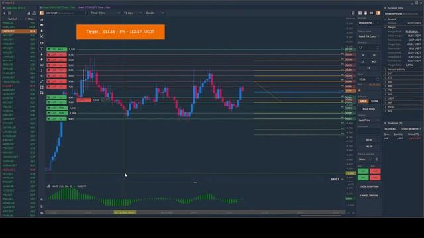Click the bar-chart icon above the Change column

pos(28,13)
